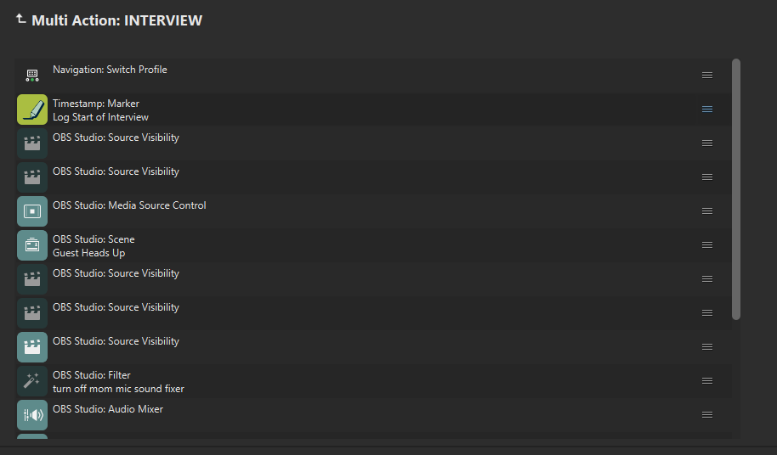Click the handle on the Audio Mixer row
This screenshot has height=455, width=777.
click(706, 415)
